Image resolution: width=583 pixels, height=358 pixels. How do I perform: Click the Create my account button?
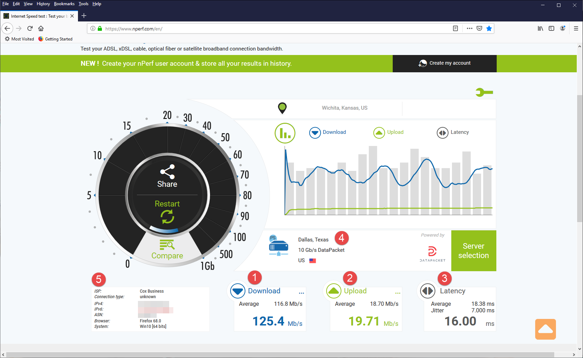445,63
